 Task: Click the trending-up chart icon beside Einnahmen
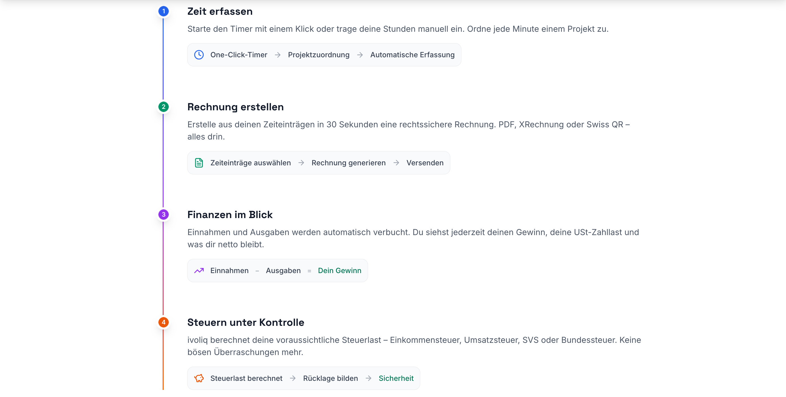[199, 271]
